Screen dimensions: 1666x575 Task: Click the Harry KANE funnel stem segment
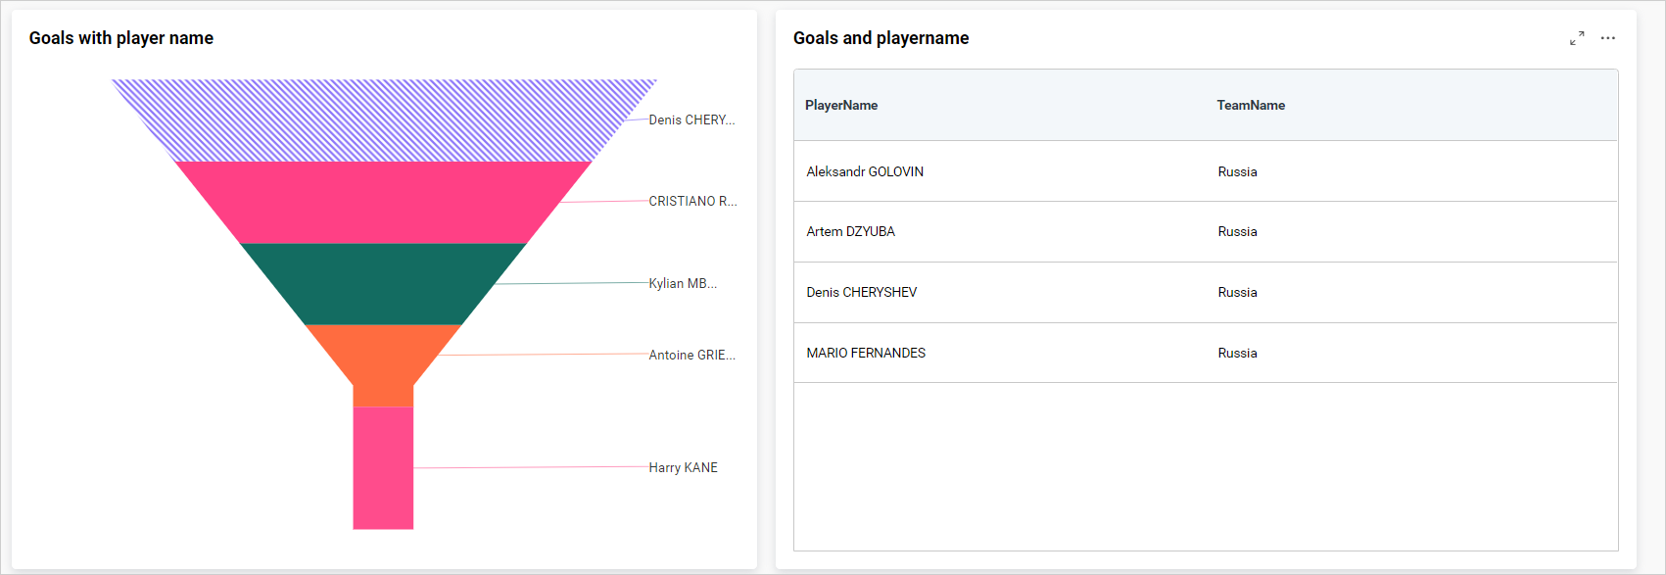coord(383,468)
